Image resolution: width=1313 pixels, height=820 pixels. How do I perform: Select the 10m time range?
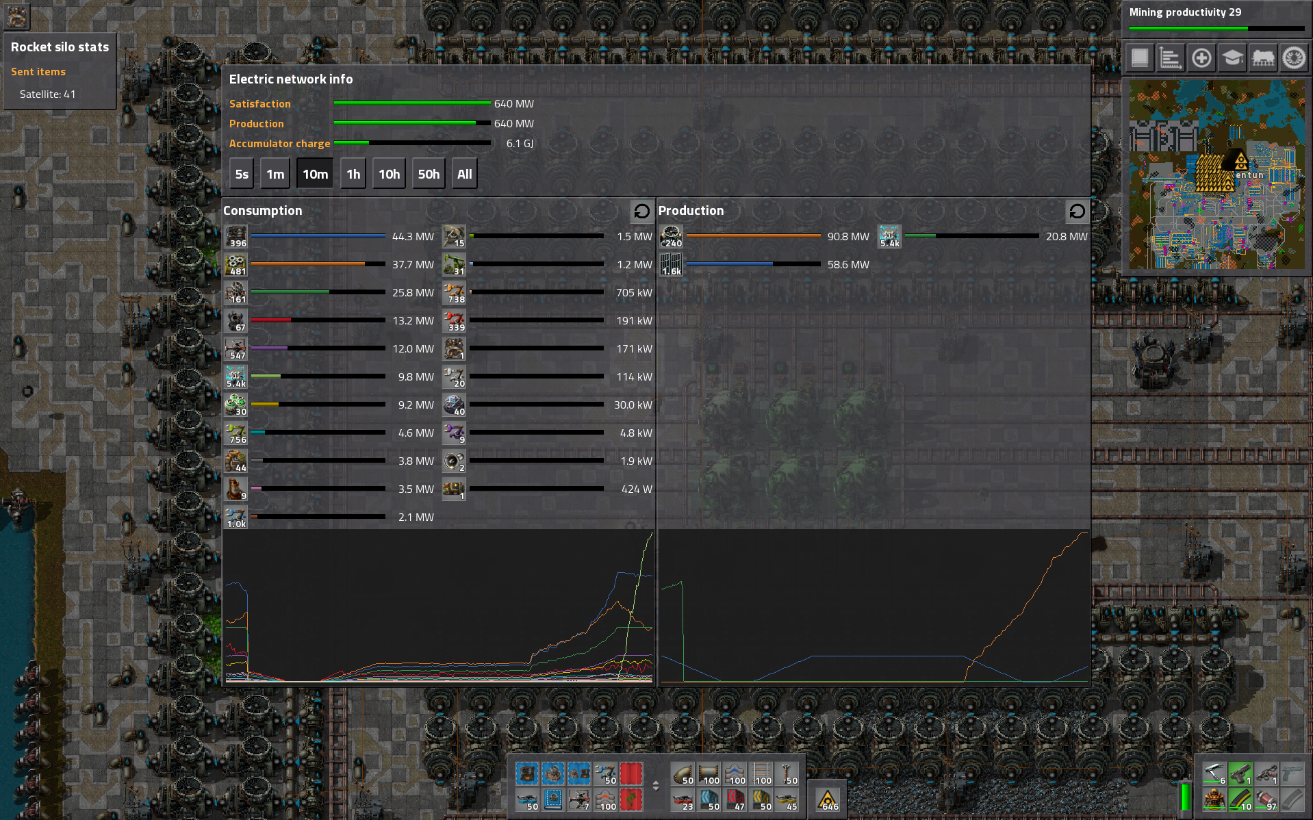click(315, 174)
